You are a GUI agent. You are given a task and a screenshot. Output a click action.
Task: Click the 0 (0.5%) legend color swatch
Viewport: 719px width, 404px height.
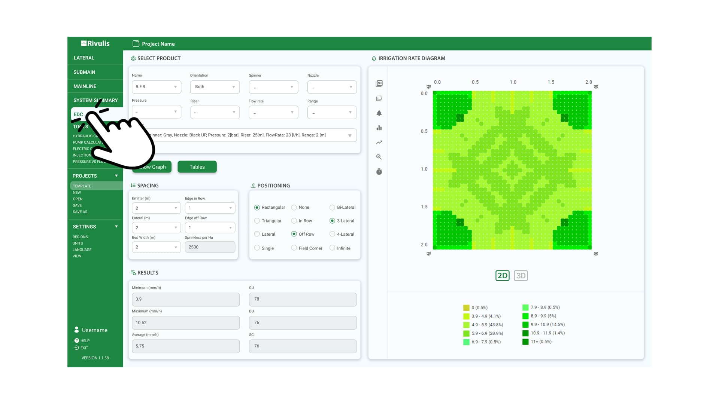(466, 307)
